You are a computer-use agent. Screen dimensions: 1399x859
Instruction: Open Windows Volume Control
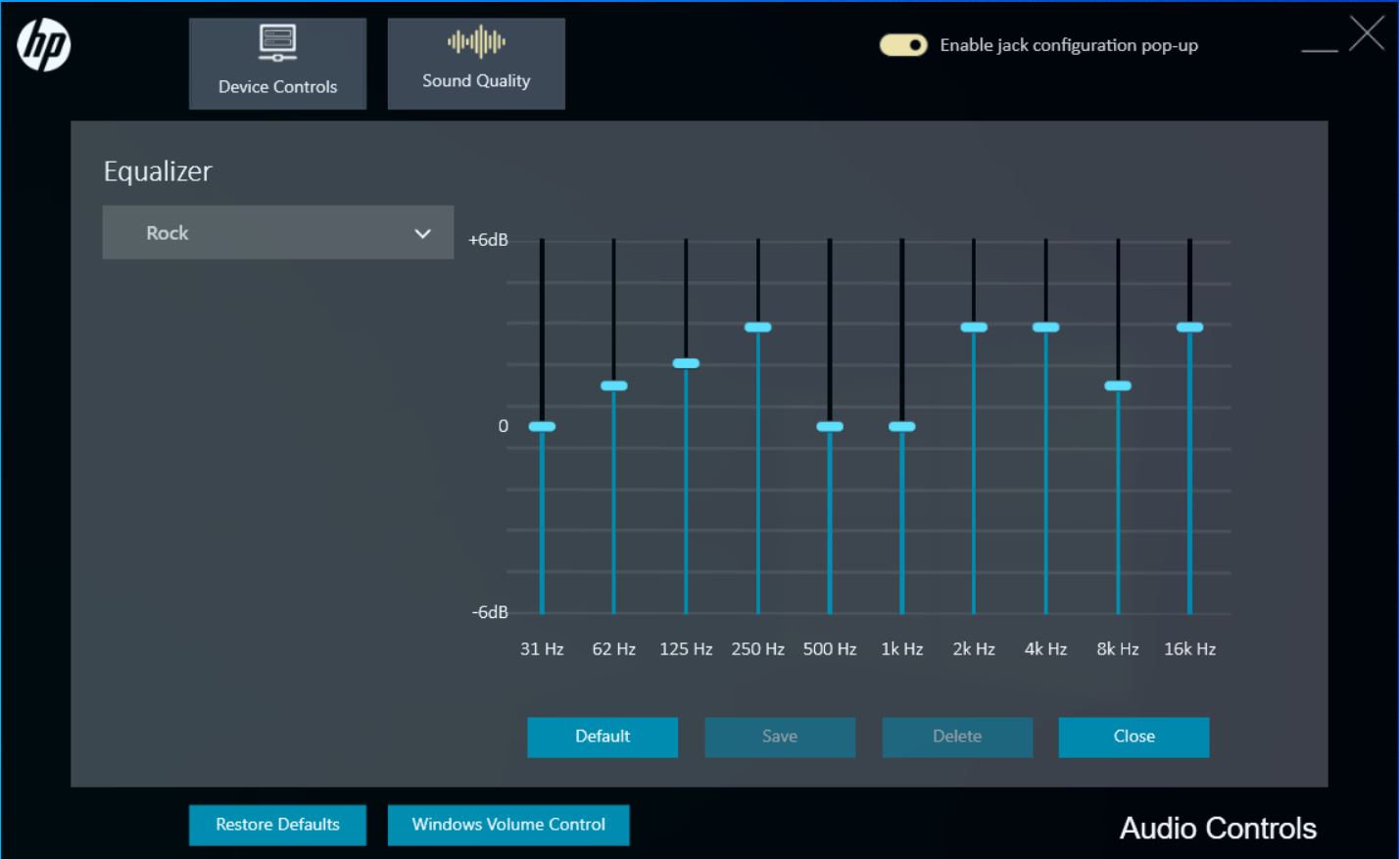coord(508,825)
